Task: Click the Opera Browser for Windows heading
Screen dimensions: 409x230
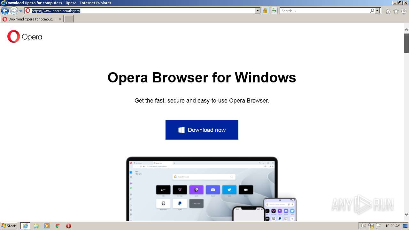Action: pos(202,78)
